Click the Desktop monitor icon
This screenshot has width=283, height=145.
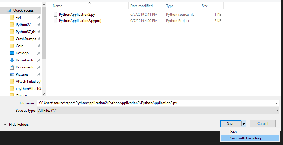pyautogui.click(x=12, y=53)
